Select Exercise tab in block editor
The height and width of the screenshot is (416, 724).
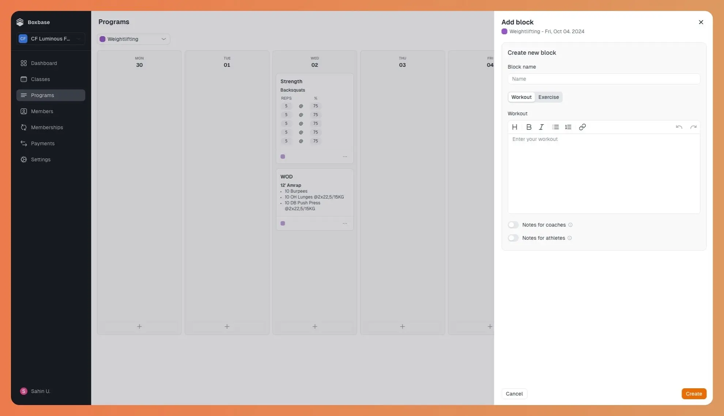pyautogui.click(x=548, y=96)
